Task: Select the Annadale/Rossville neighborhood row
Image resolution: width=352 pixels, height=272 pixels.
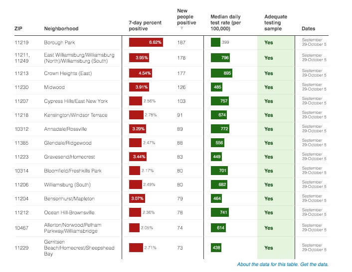Action: tap(65, 129)
